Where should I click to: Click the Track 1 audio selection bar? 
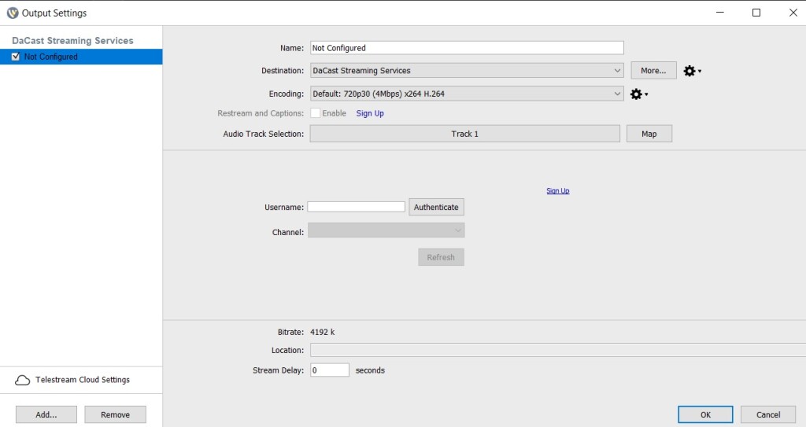(x=464, y=134)
